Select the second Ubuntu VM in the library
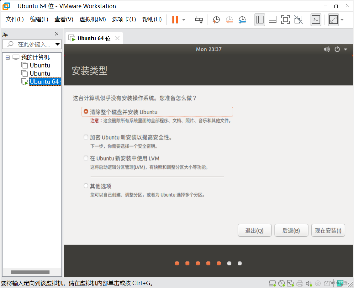Image resolution: width=354 pixels, height=288 pixels. [40, 73]
